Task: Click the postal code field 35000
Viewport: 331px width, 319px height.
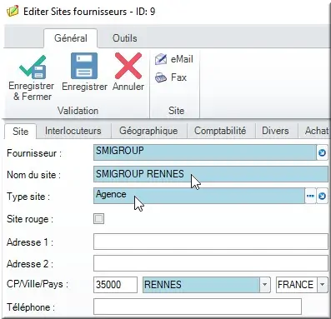Action: (115, 285)
